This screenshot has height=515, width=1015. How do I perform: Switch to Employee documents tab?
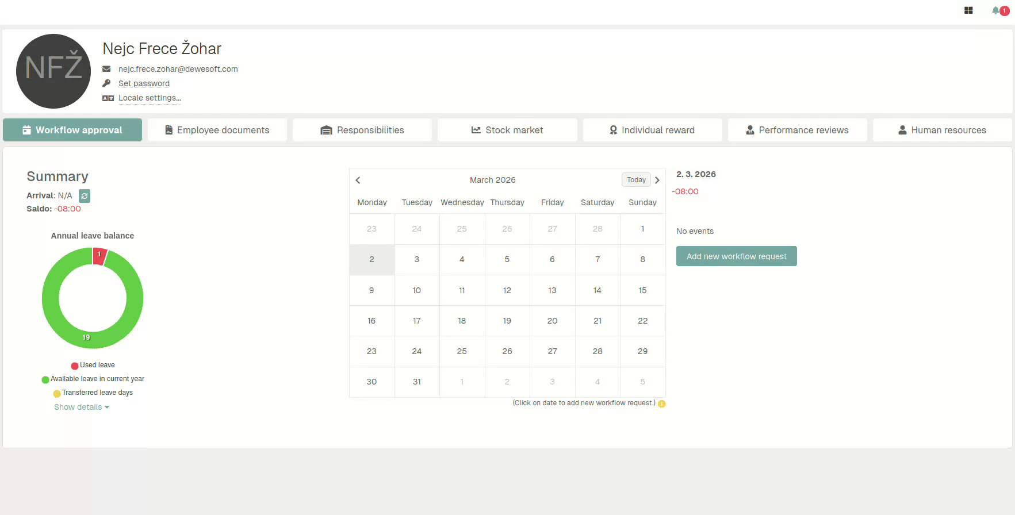[217, 130]
